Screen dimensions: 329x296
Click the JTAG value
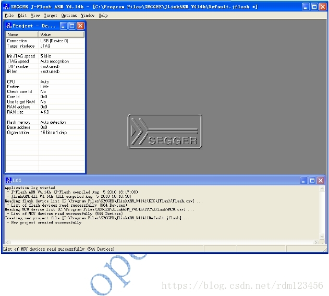coord(45,46)
